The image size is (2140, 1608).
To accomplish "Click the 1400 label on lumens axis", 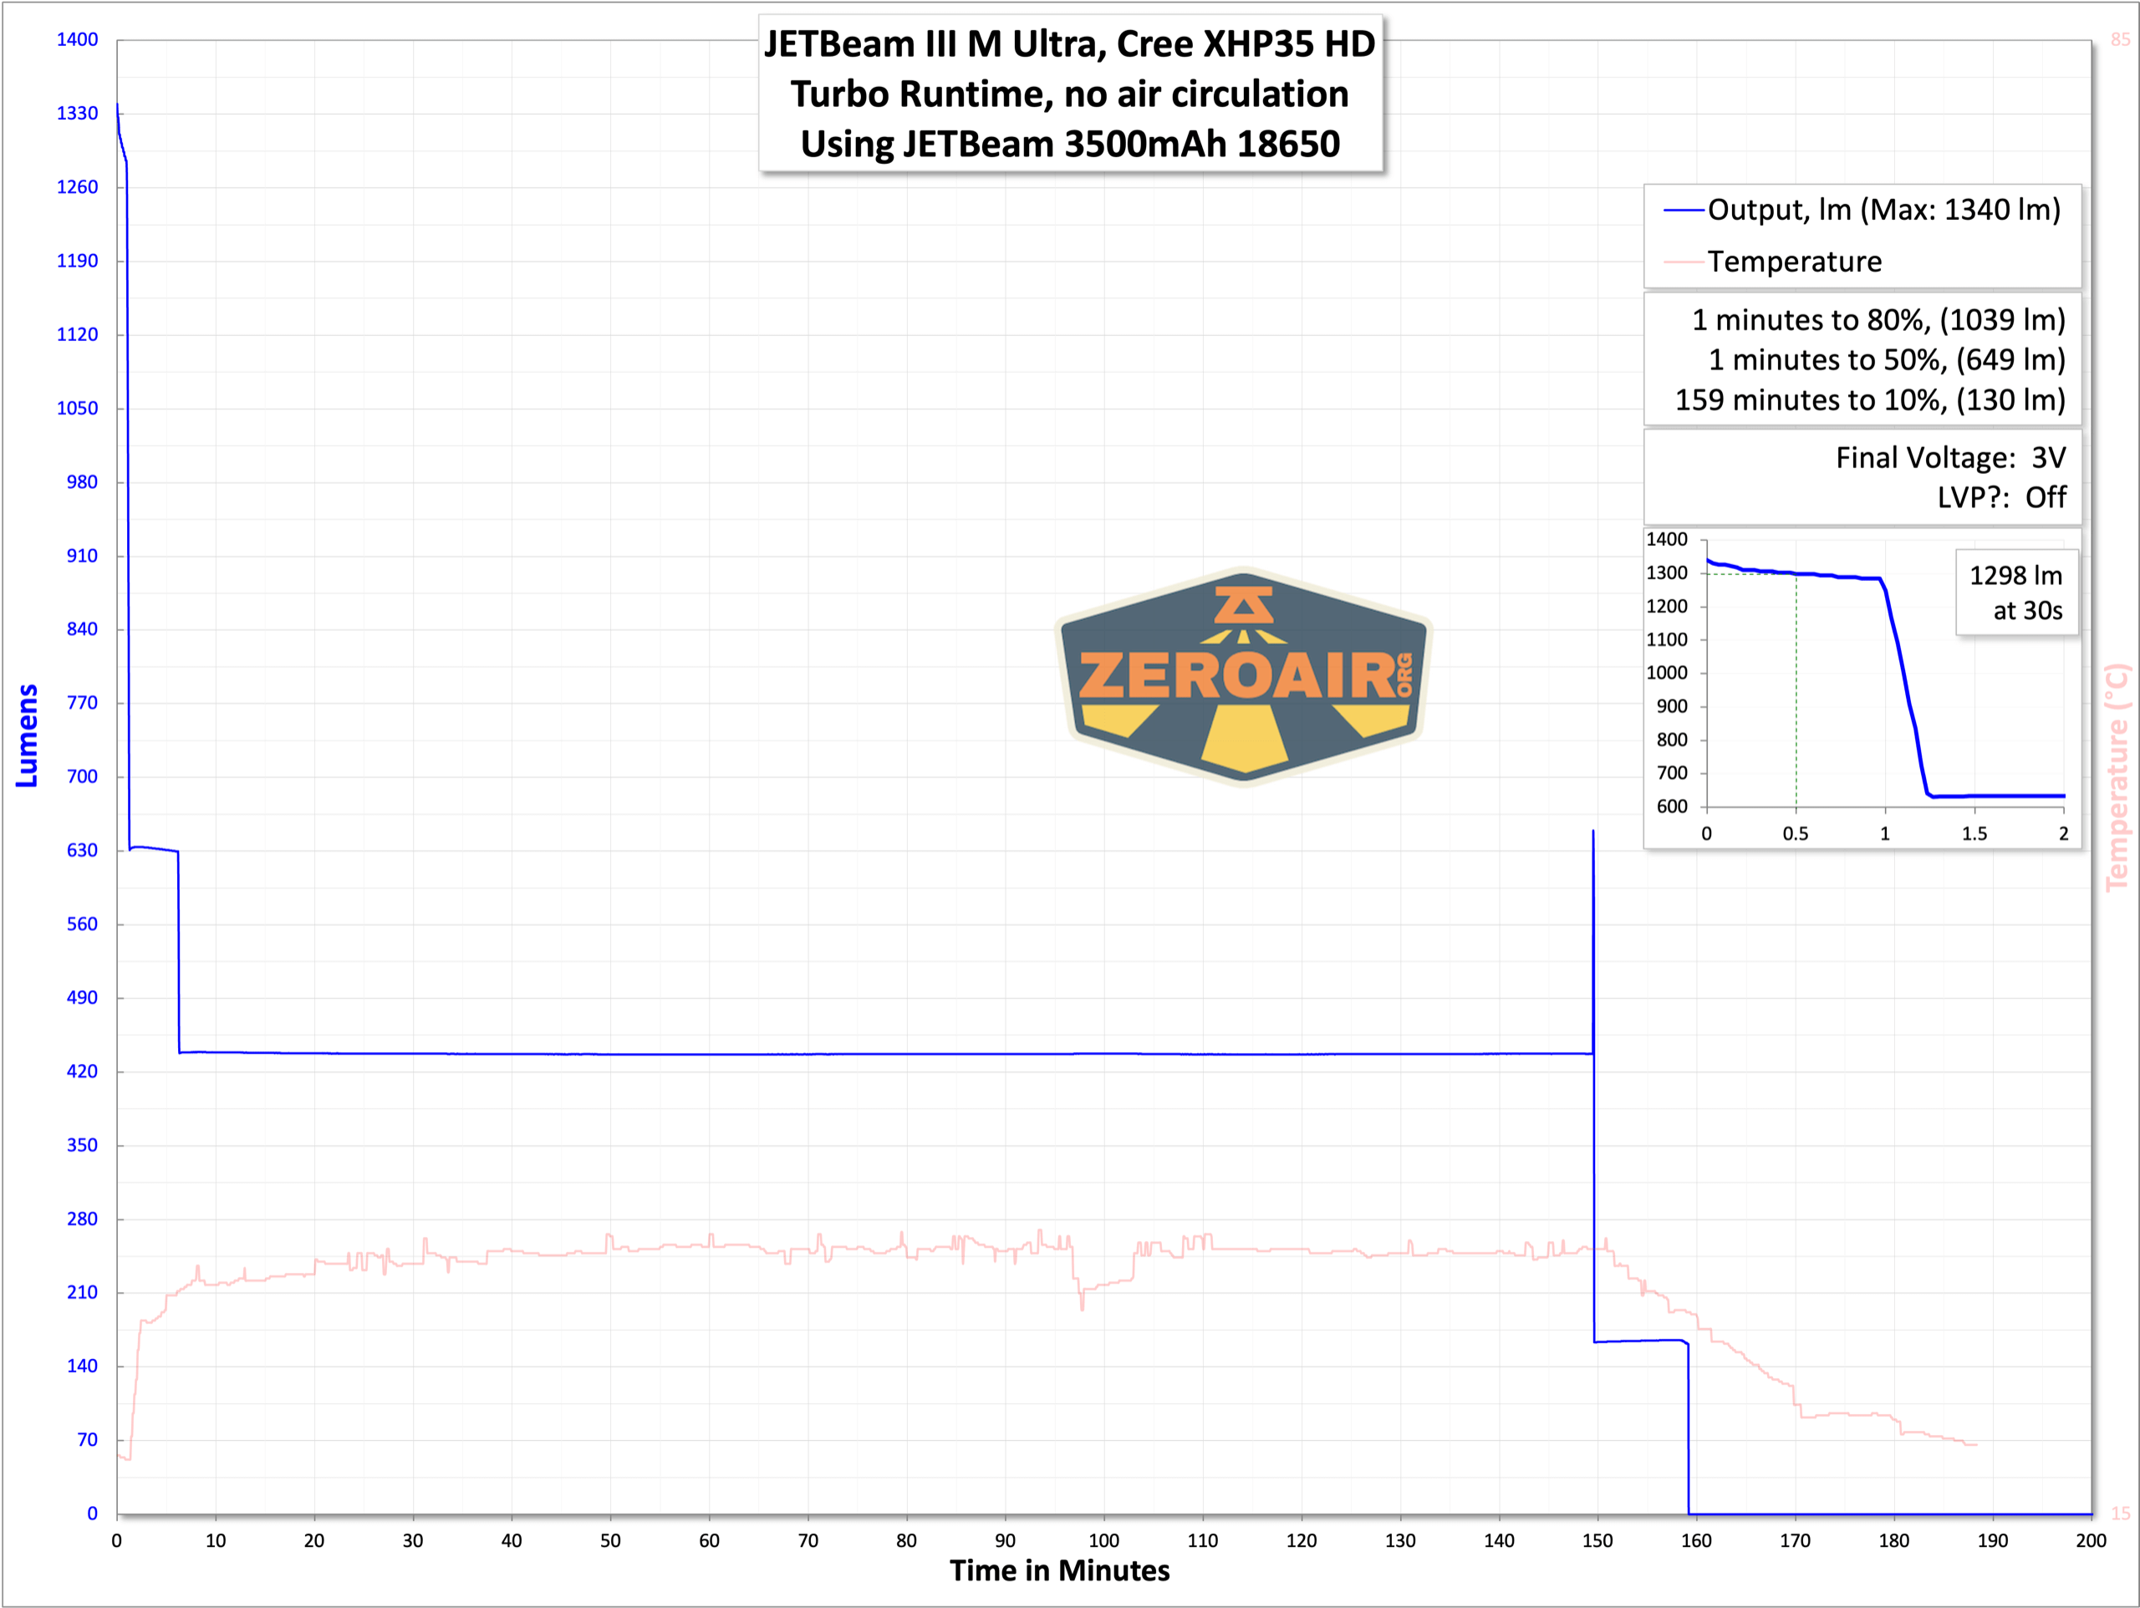I will pyautogui.click(x=78, y=39).
